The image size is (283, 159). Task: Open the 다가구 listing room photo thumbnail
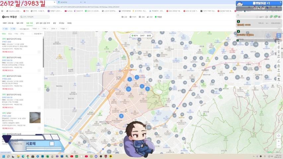(35, 118)
